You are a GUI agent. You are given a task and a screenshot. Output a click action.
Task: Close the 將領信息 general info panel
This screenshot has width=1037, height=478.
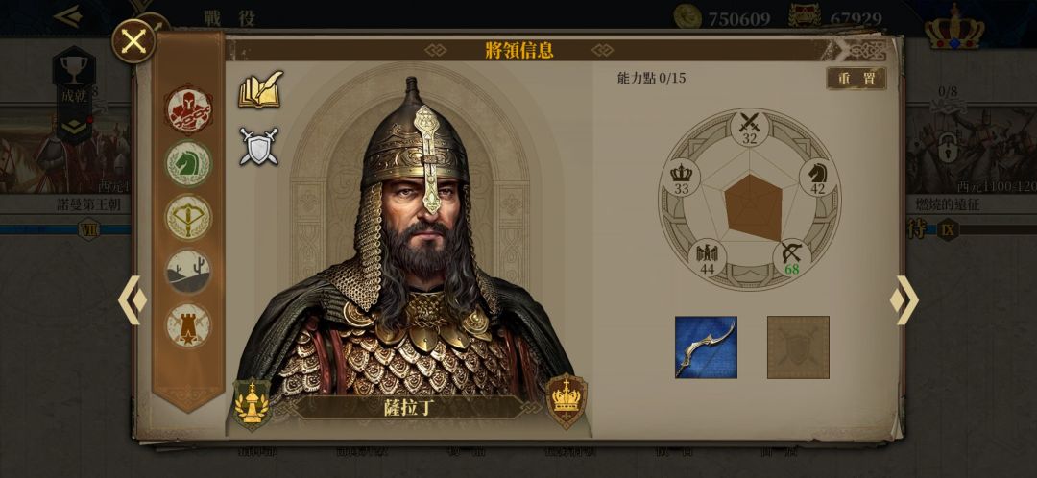pos(133,41)
